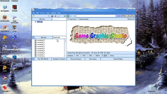167x94 pixels.
Task: Open the Edit menu
Action: pos(37,13)
